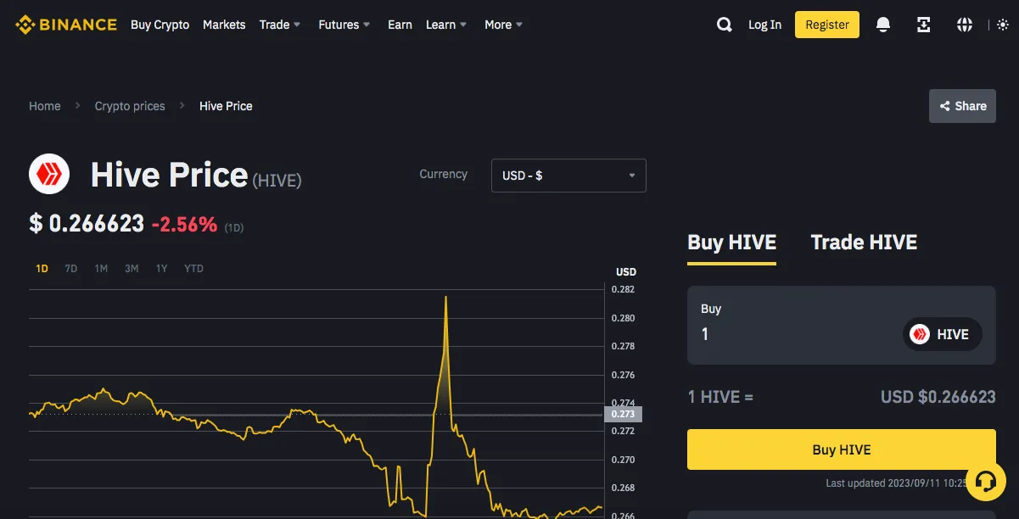
Task: Open the Earn page
Action: coord(400,25)
